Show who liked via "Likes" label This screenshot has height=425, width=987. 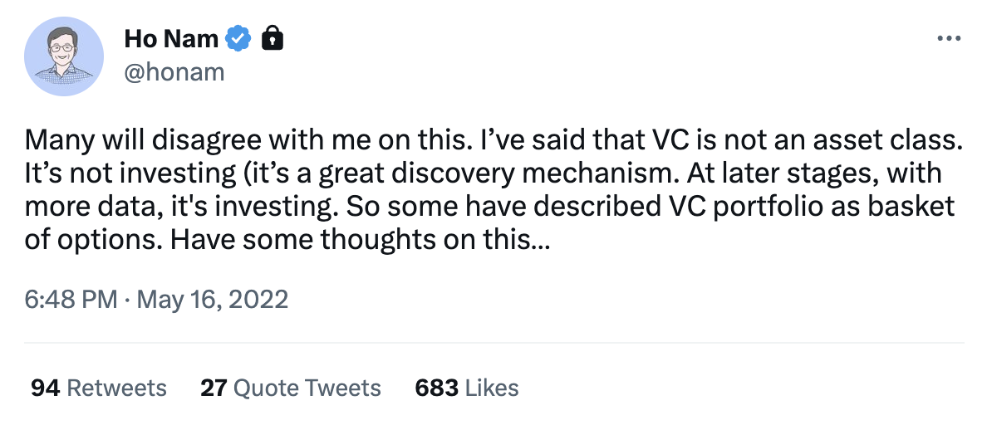(x=492, y=388)
